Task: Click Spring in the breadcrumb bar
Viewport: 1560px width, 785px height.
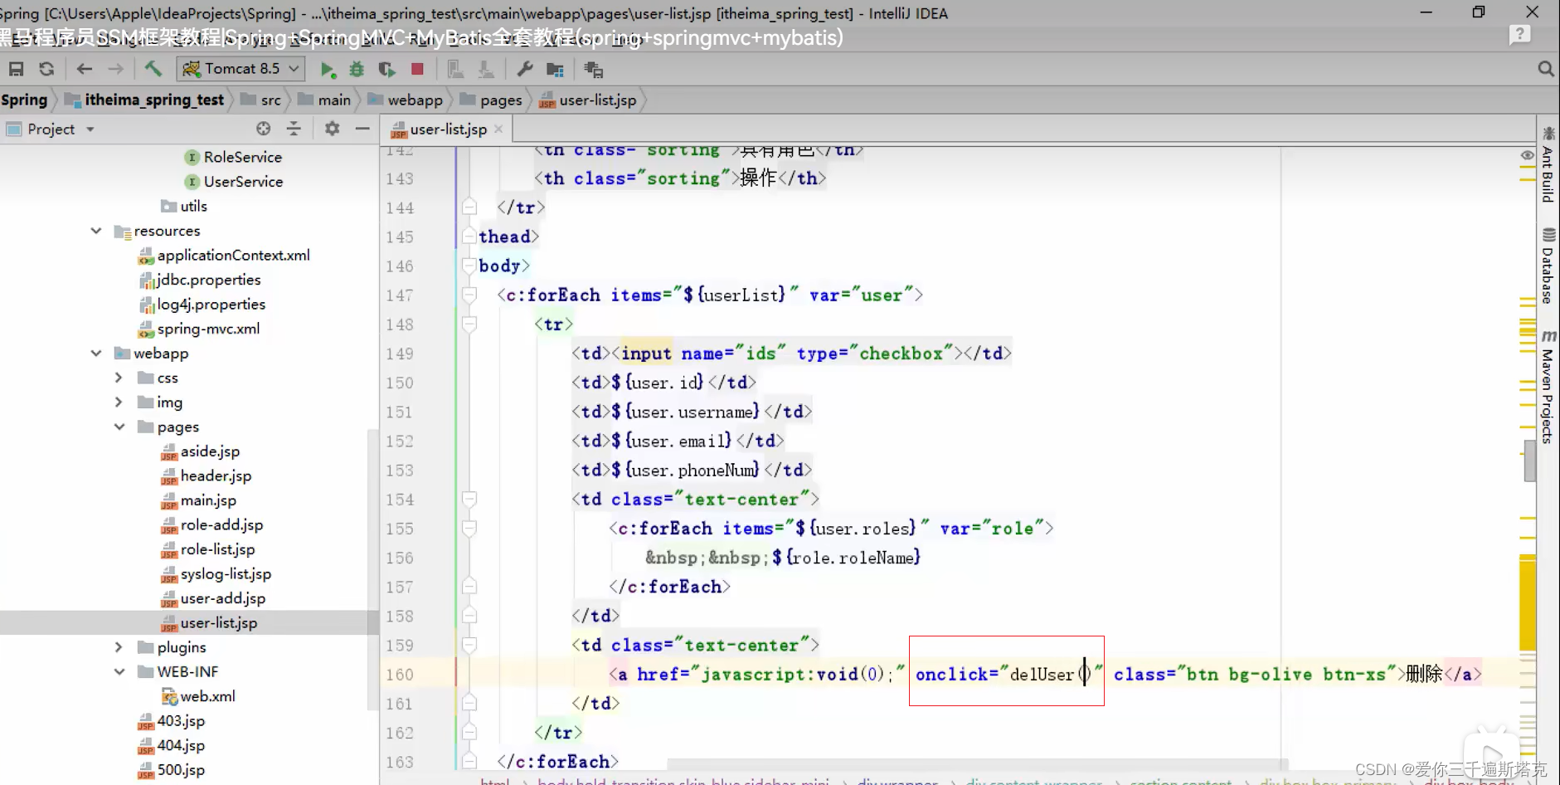Action: click(25, 100)
